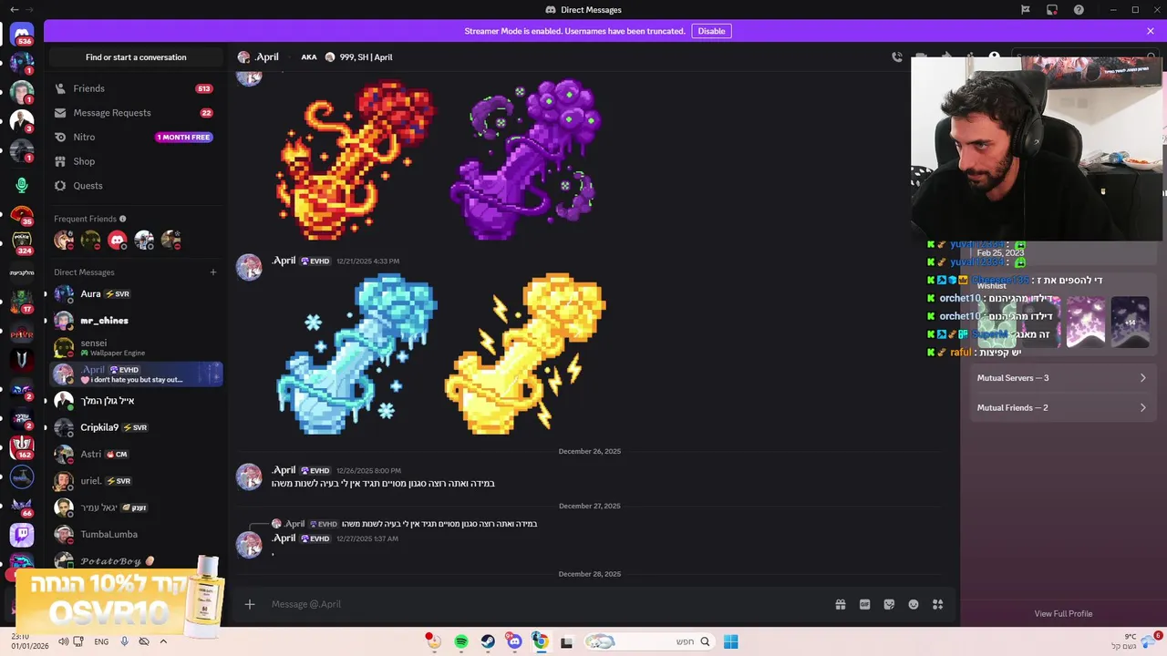Image resolution: width=1167 pixels, height=656 pixels.
Task: Click the 1 MONTH FREE Nitro badge
Action: click(183, 138)
